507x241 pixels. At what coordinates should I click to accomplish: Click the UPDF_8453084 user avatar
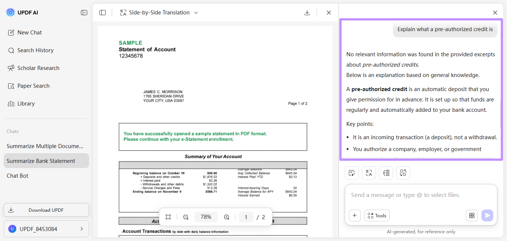tap(12, 229)
